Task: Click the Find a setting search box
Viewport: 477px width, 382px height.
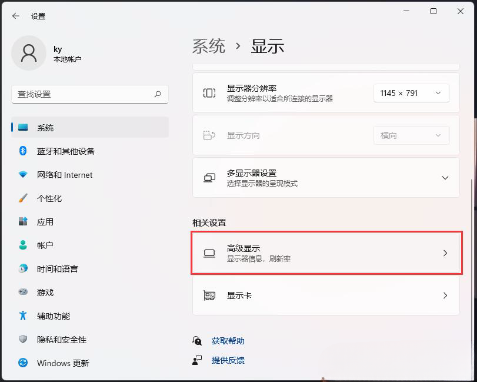Action: point(88,94)
